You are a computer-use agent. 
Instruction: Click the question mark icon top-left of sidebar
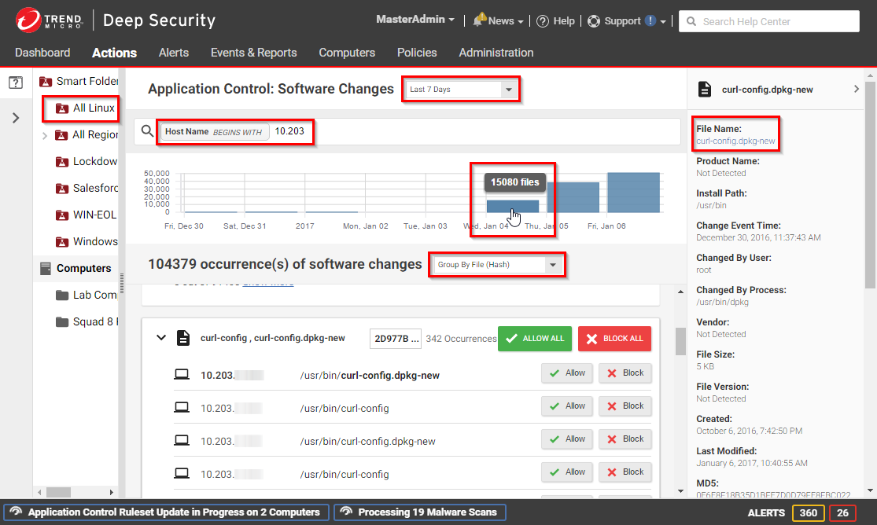coord(15,82)
